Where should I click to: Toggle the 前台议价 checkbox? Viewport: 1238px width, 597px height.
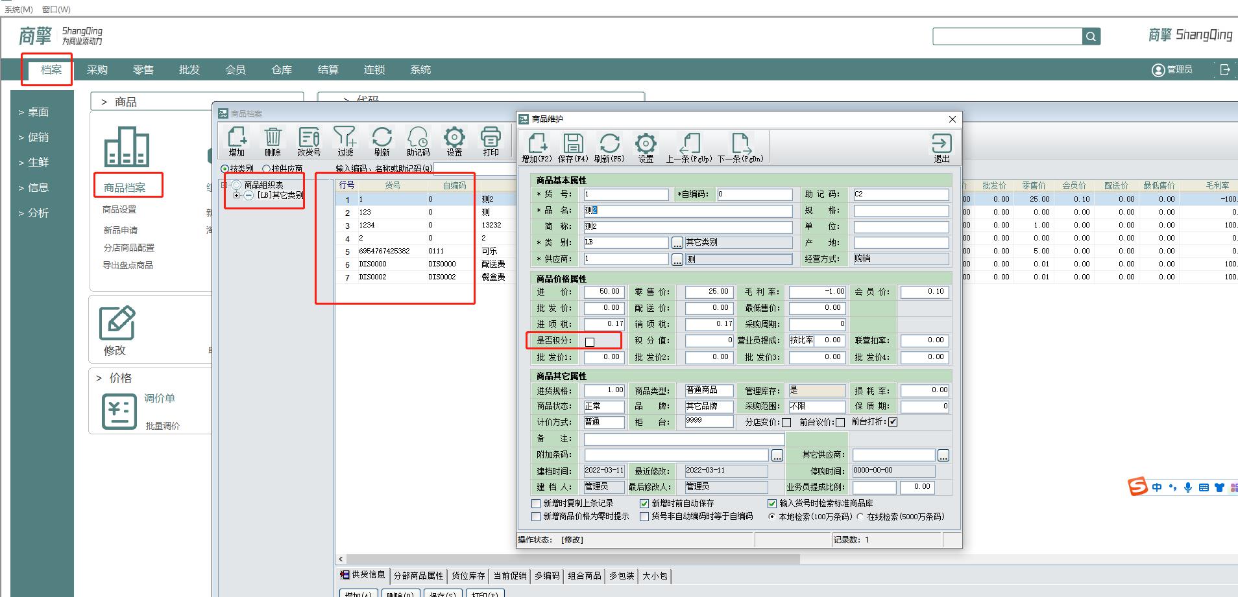[840, 423]
